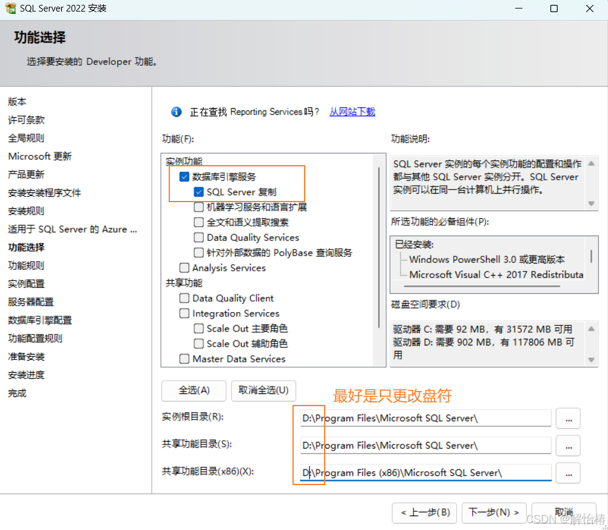Check Scale Out 主要角色 checkbox
Viewport: 608px width, 530px height.
tap(198, 328)
